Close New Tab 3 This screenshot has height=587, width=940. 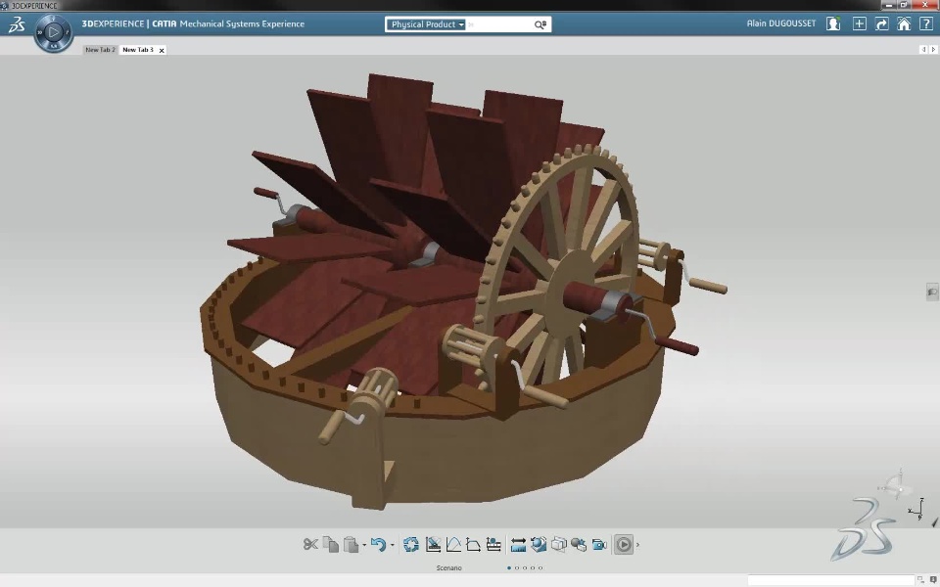point(162,50)
